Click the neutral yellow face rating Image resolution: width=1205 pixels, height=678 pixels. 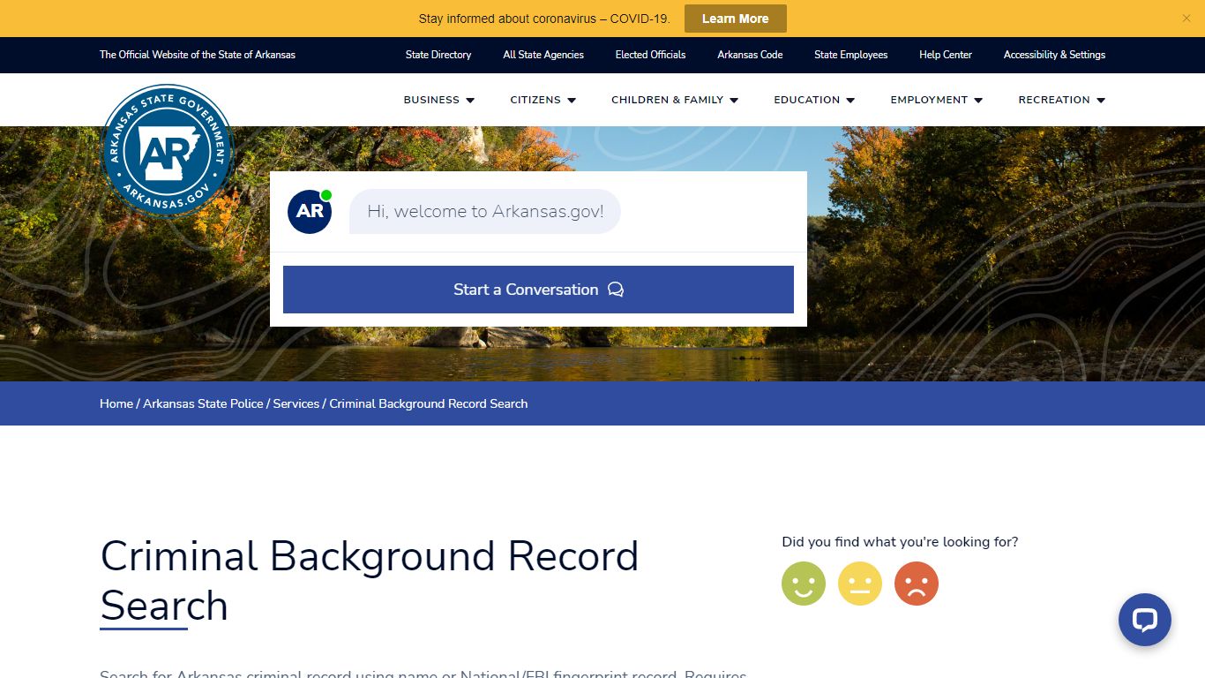860,584
